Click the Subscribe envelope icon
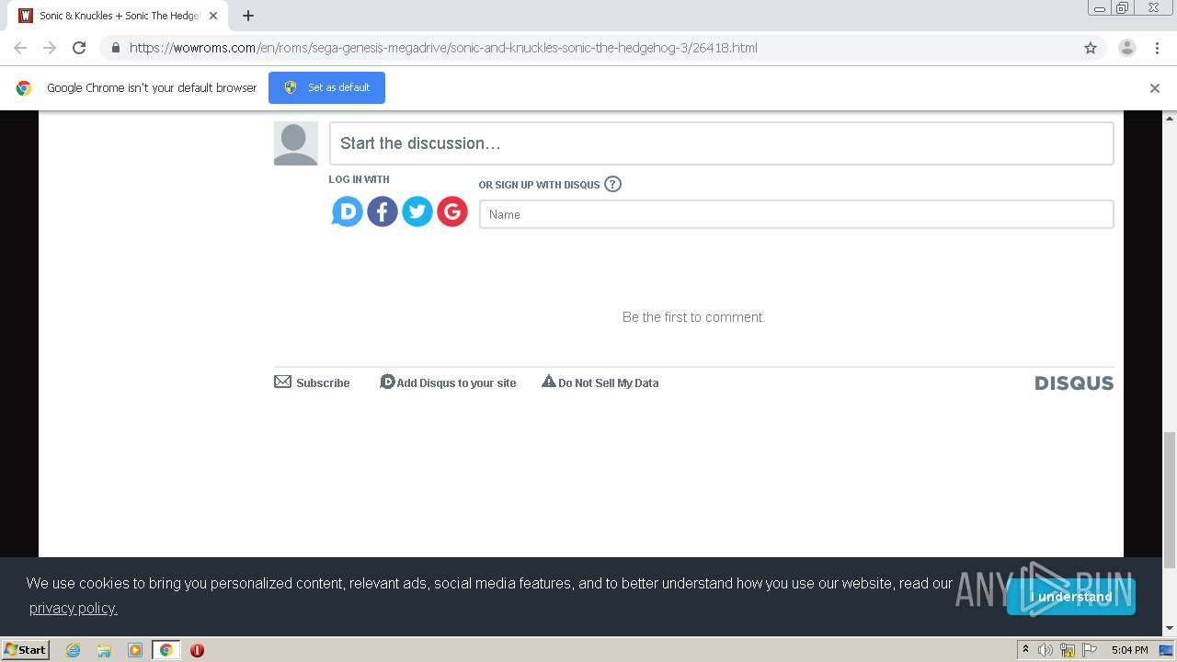The image size is (1177, 662). click(x=282, y=382)
